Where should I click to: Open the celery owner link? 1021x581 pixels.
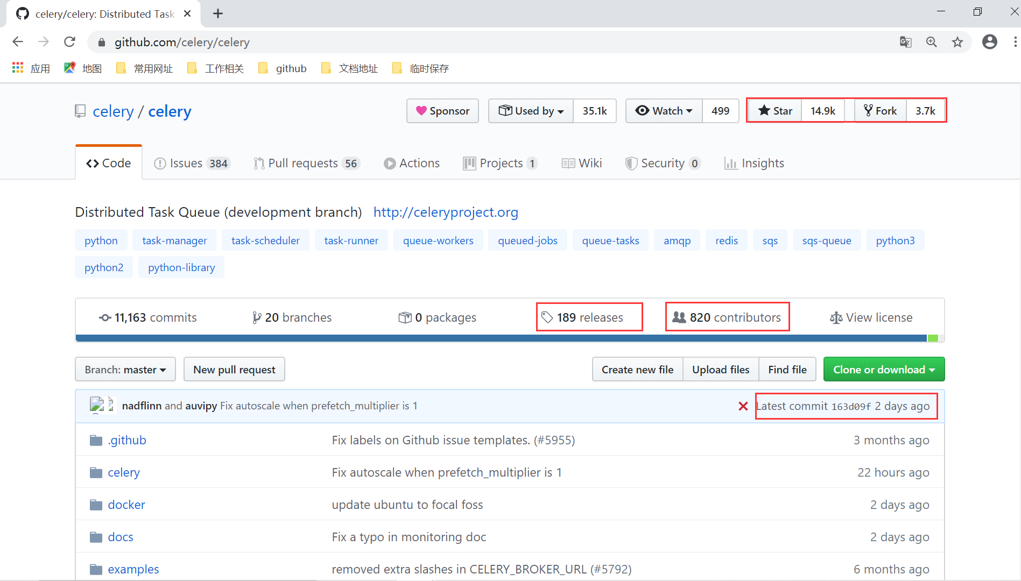coord(113,111)
